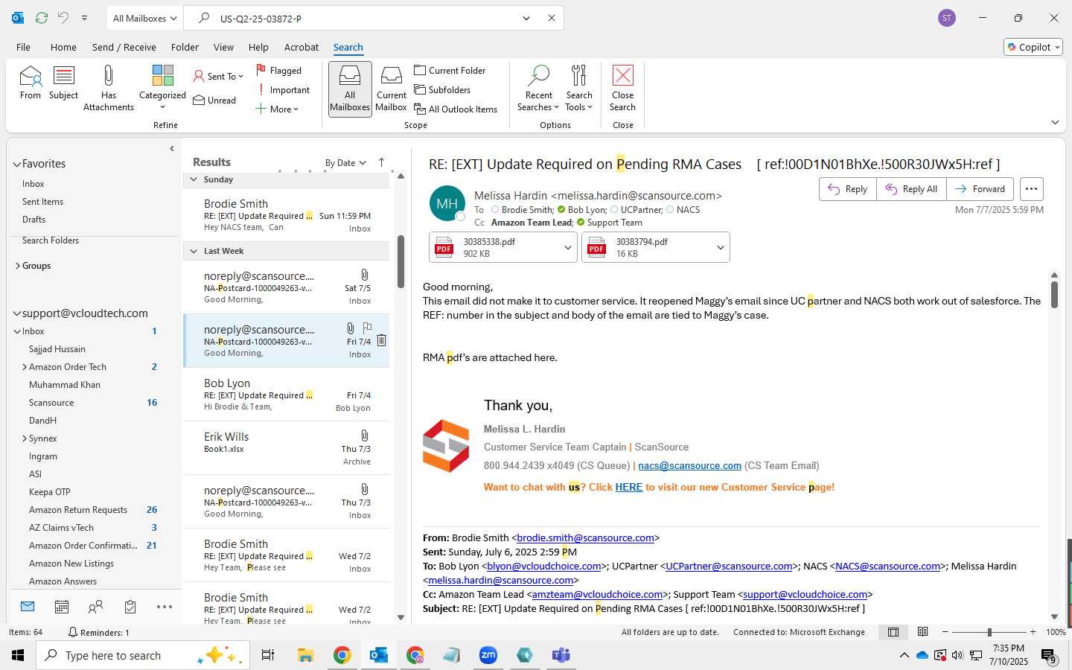
Task: Switch to the View tab
Action: 223,47
